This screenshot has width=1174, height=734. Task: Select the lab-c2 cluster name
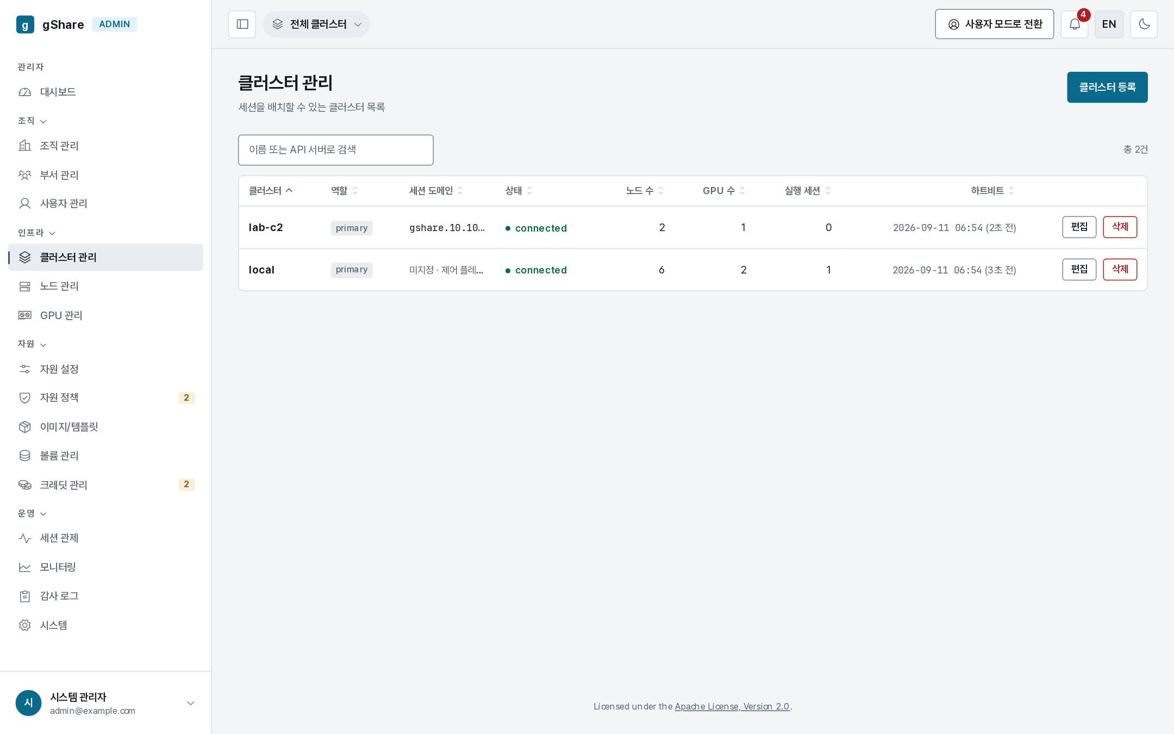click(266, 228)
